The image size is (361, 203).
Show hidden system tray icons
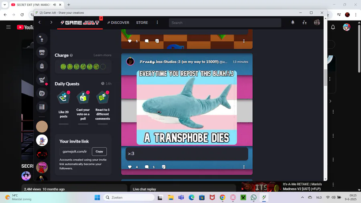point(302,197)
